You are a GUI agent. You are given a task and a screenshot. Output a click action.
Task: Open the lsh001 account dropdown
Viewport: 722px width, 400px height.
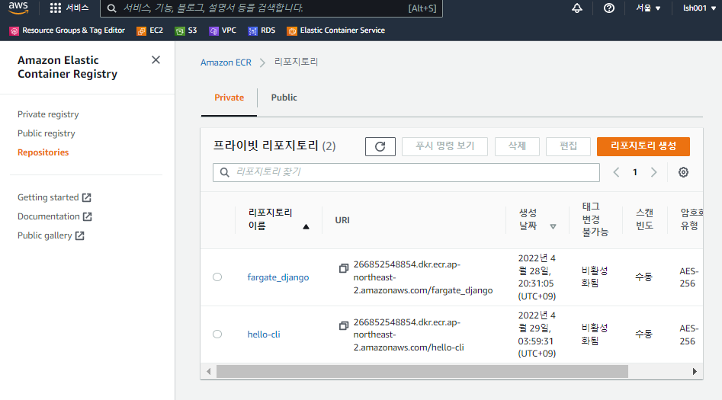699,8
